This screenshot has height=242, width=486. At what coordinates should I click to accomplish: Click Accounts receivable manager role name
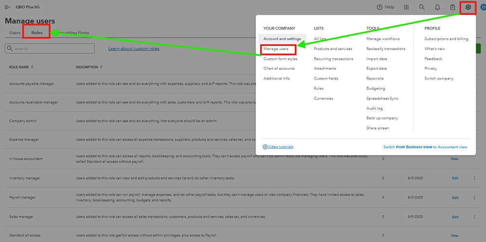coord(34,102)
